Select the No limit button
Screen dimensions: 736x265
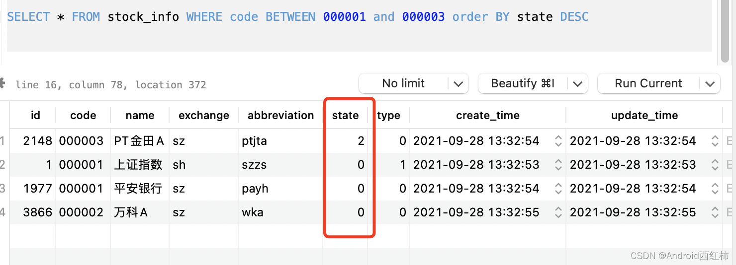point(403,84)
